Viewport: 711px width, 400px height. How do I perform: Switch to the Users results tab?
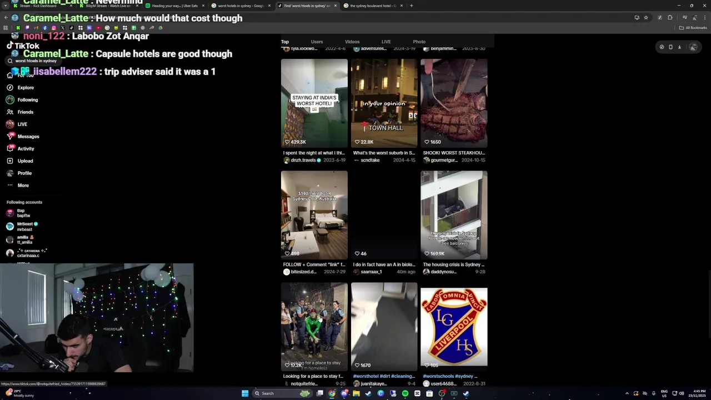(x=317, y=42)
